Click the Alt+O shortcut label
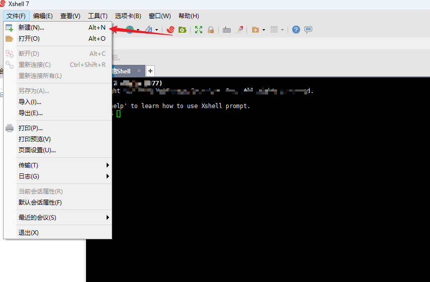Viewport: 430px width, 282px height. point(97,39)
